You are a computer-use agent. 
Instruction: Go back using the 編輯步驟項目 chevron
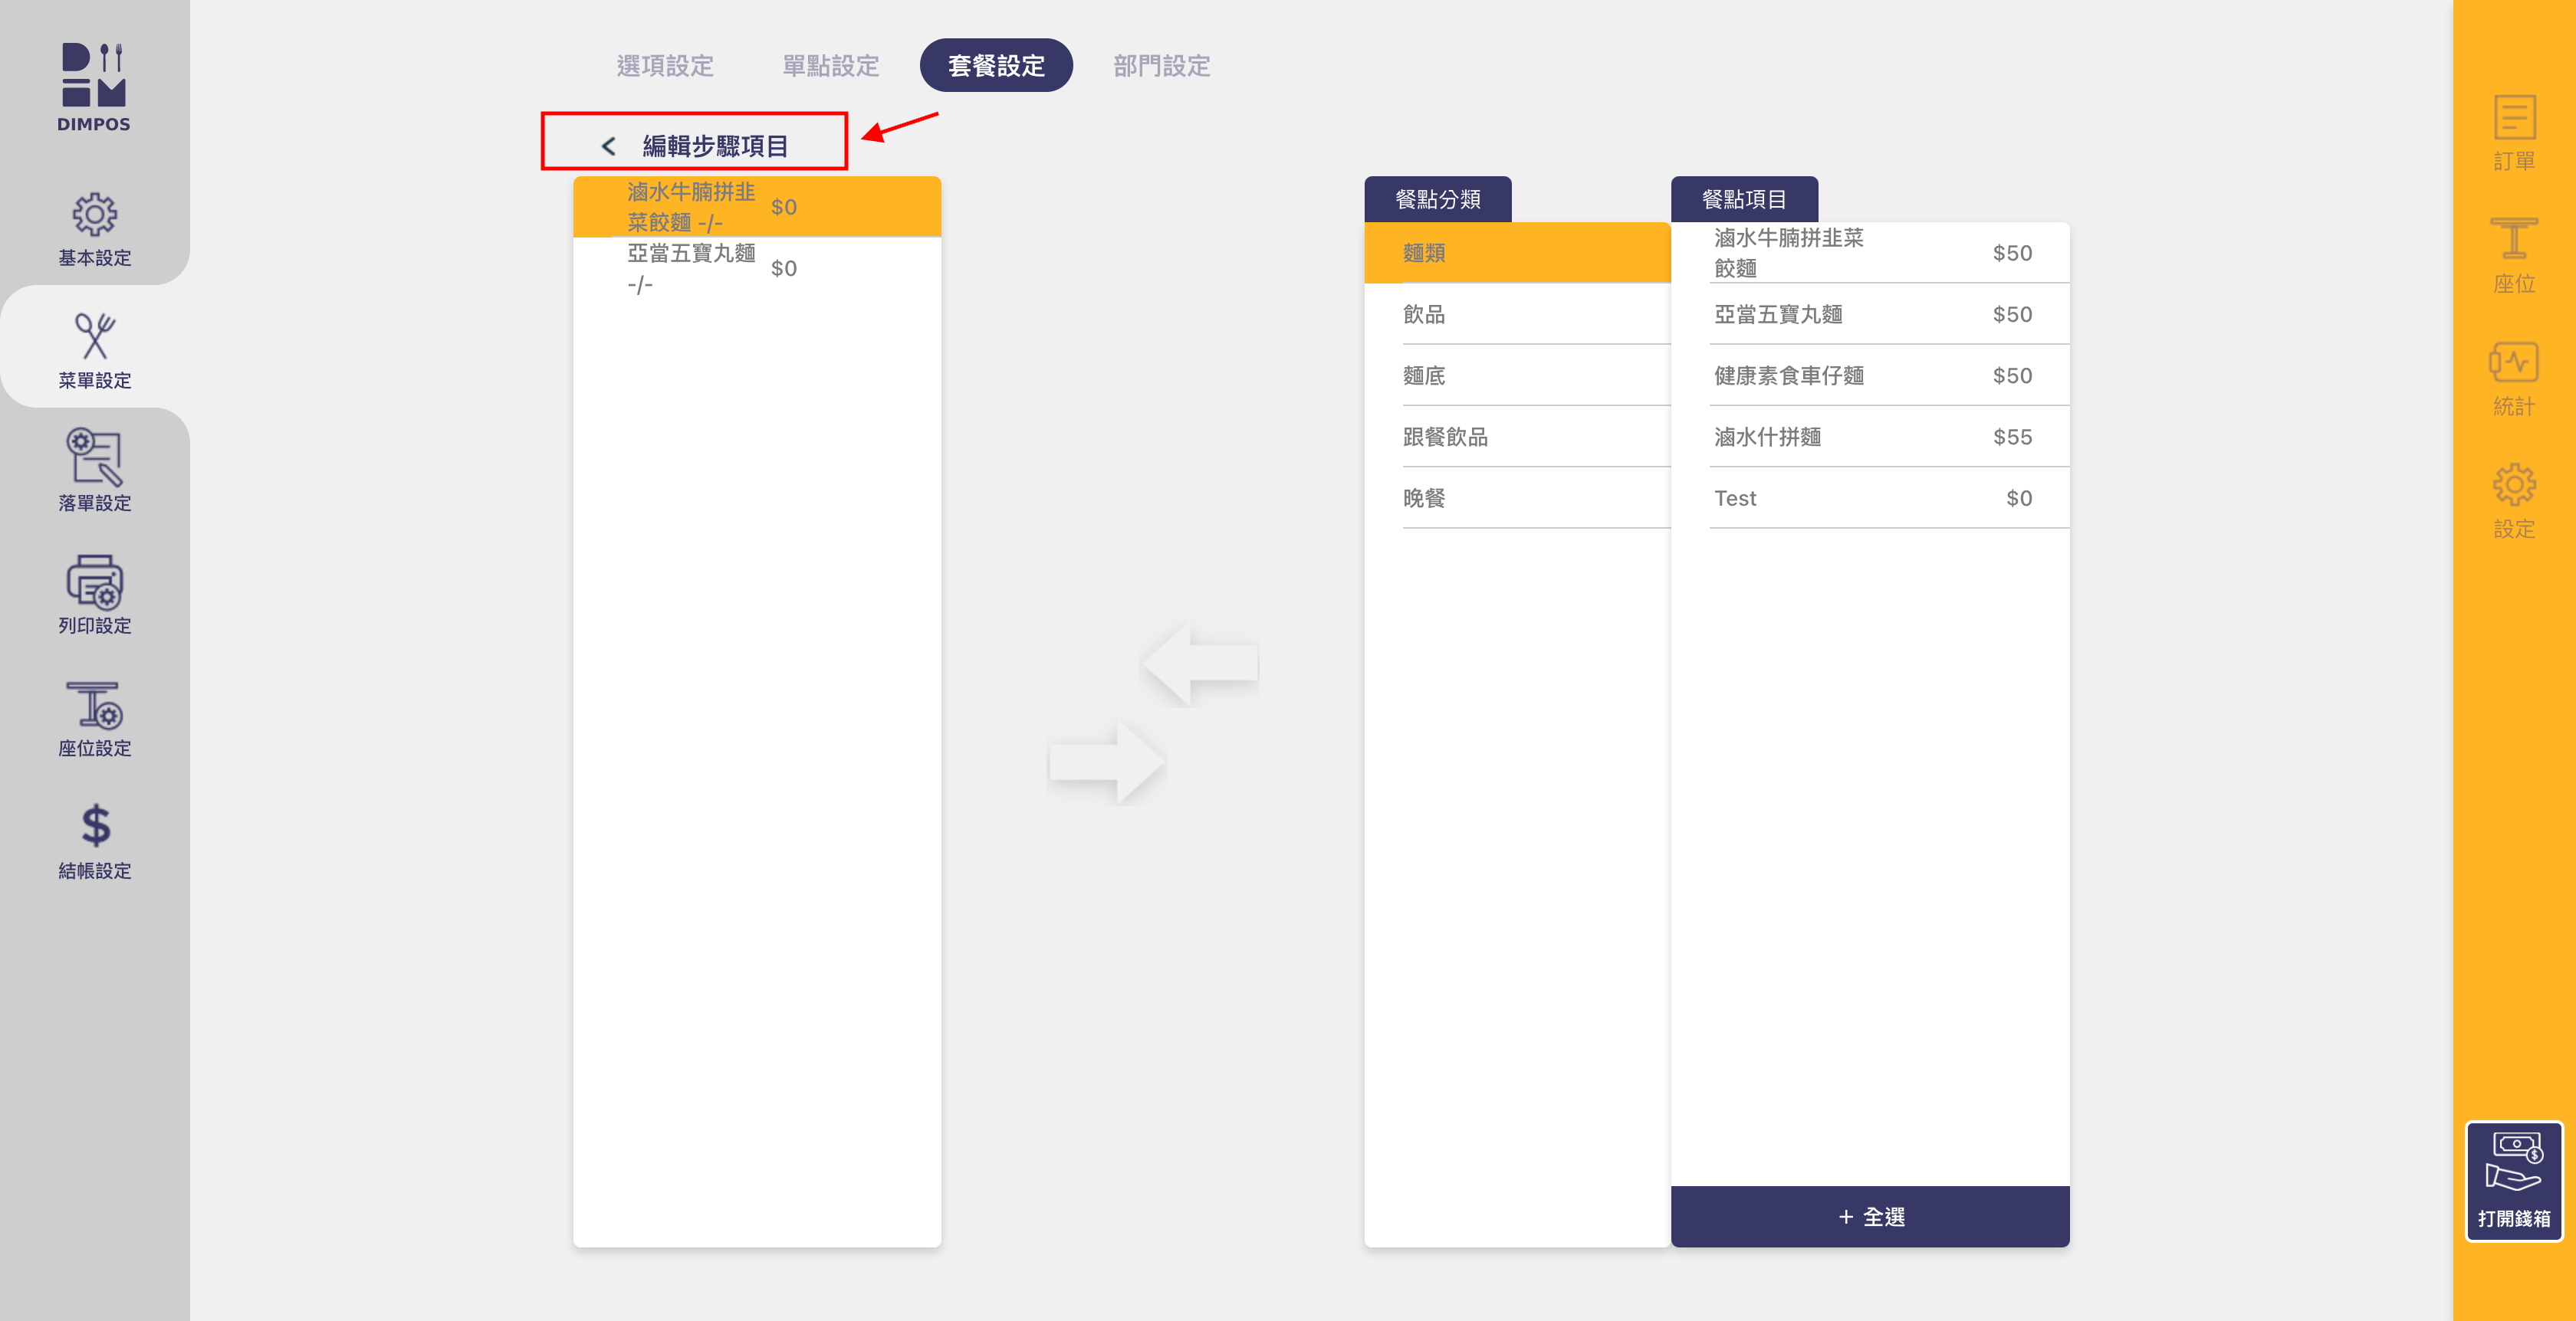click(x=608, y=146)
